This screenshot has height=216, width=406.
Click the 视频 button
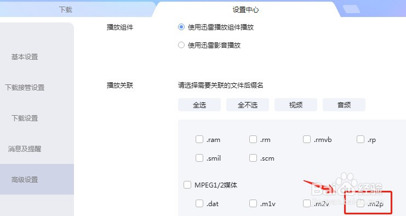[x=296, y=105]
